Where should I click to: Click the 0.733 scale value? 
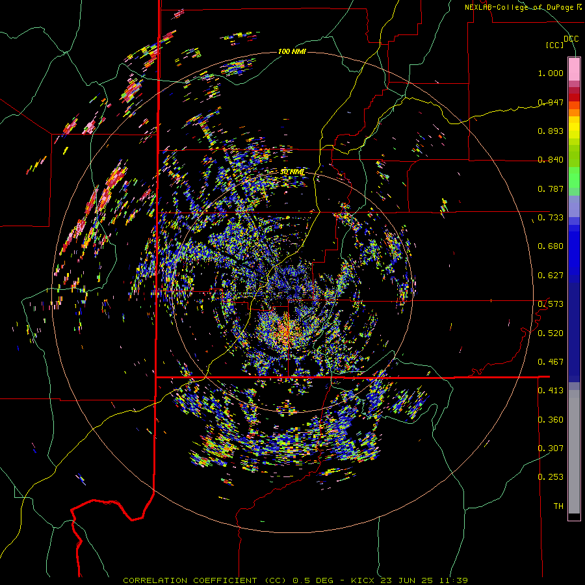click(551, 218)
